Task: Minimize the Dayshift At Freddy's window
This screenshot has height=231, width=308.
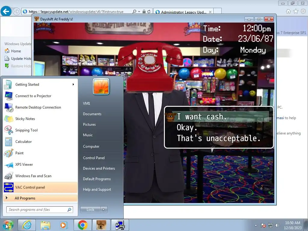Action: tap(249, 19)
